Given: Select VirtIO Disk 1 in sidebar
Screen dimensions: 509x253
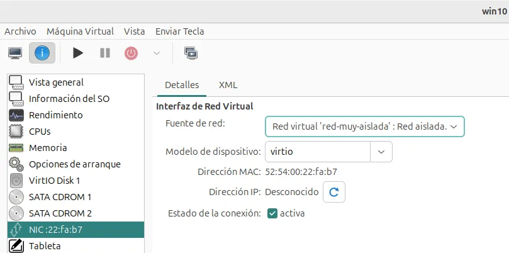Looking at the screenshot, I should (54, 181).
